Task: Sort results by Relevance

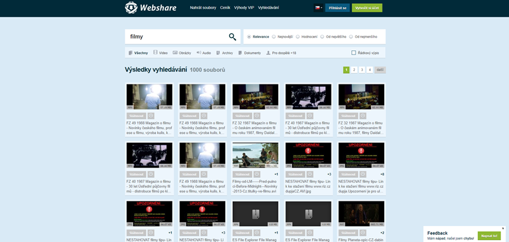Action: pos(258,37)
